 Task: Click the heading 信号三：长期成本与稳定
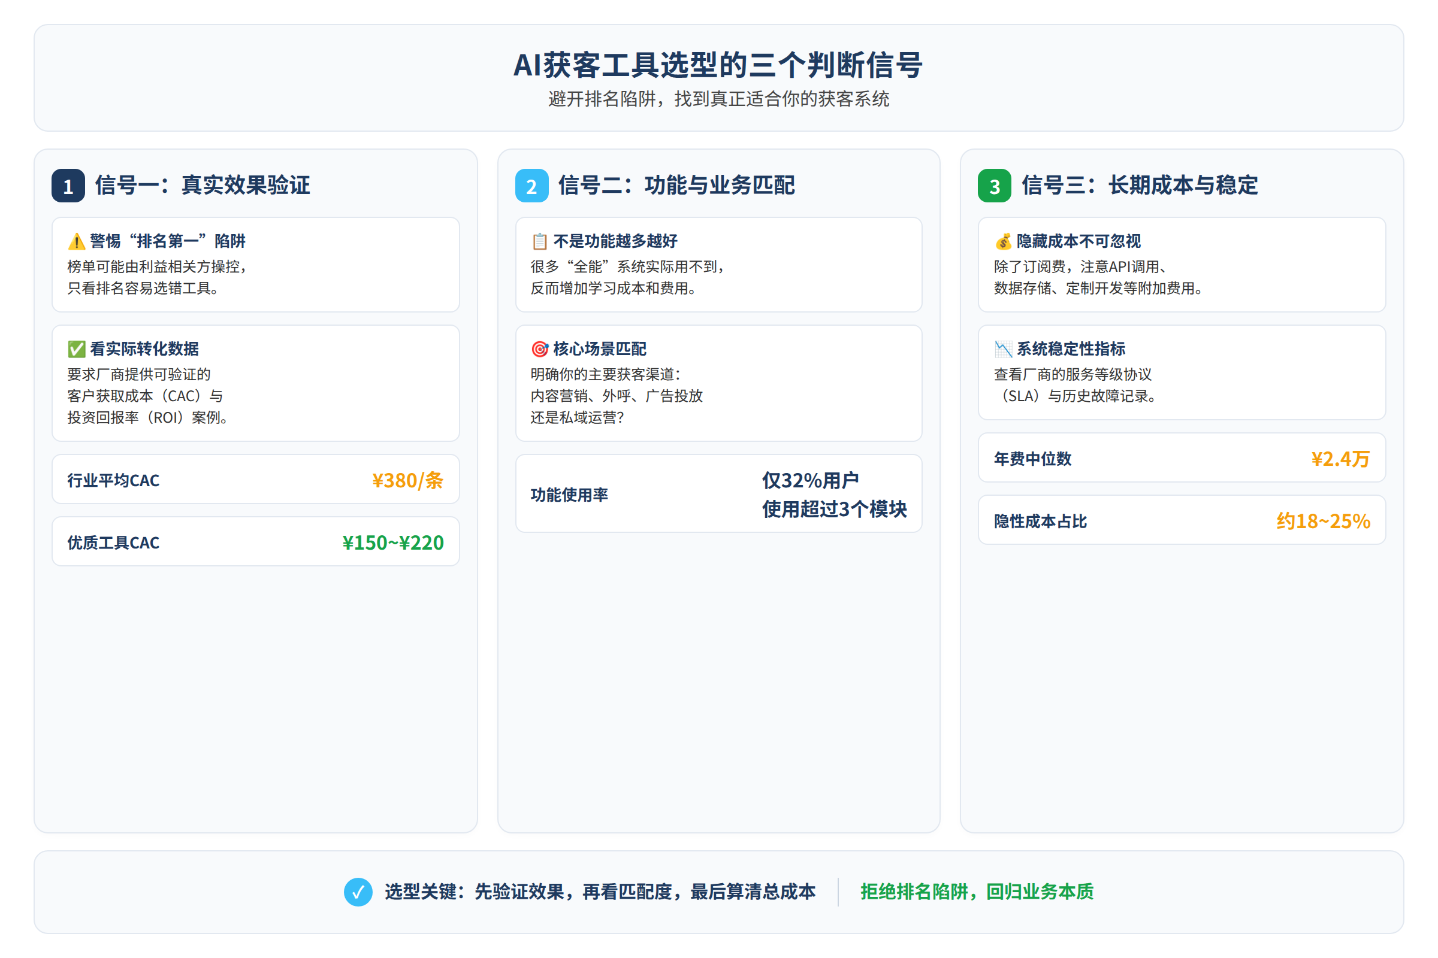pyautogui.click(x=1140, y=185)
